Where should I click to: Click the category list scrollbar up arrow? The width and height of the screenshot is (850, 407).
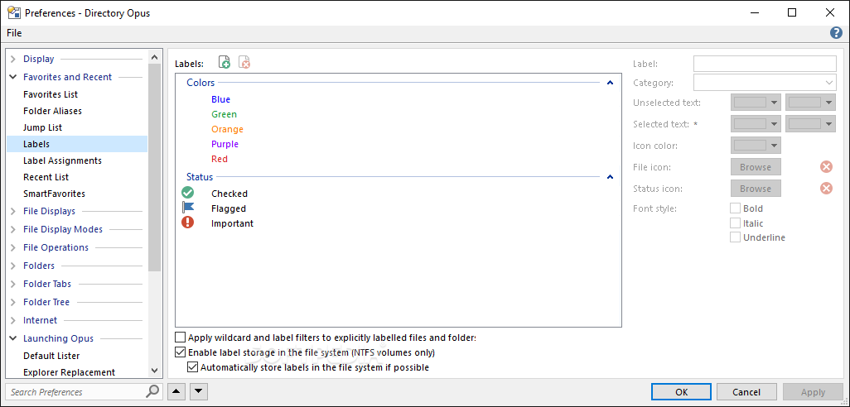(154, 56)
